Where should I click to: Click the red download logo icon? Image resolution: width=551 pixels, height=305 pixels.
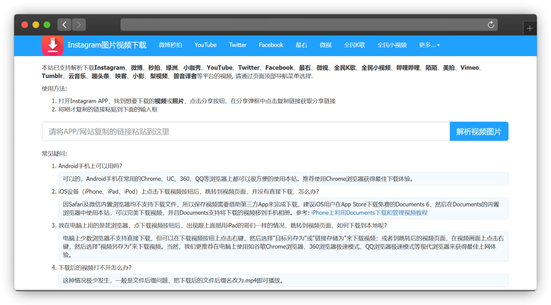53,45
